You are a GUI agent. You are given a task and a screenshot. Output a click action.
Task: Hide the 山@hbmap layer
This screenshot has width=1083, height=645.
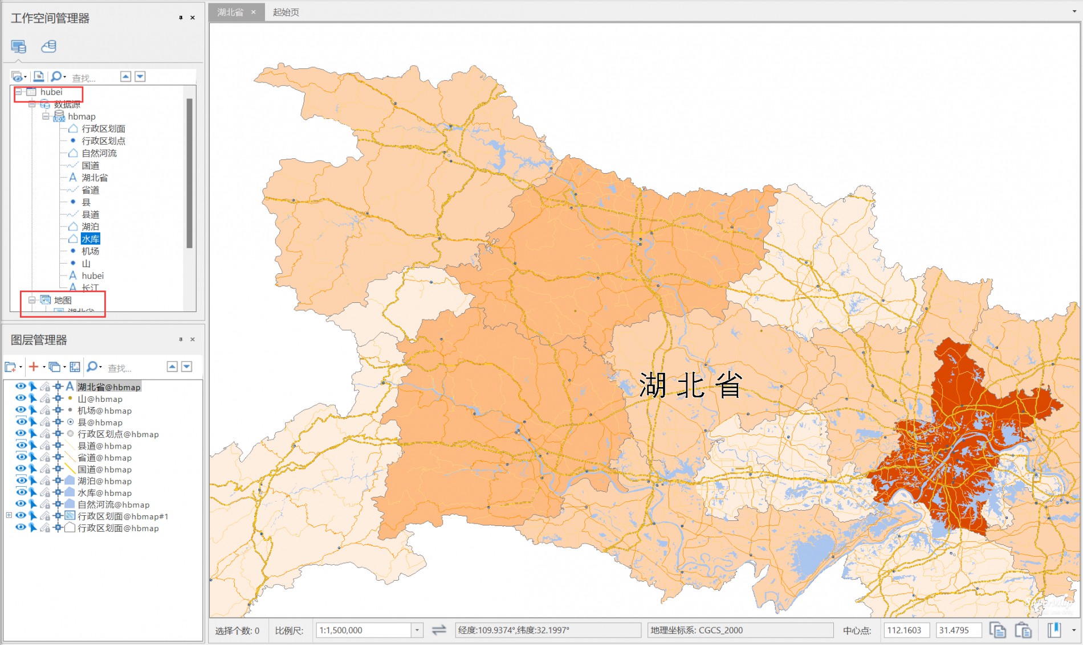21,398
